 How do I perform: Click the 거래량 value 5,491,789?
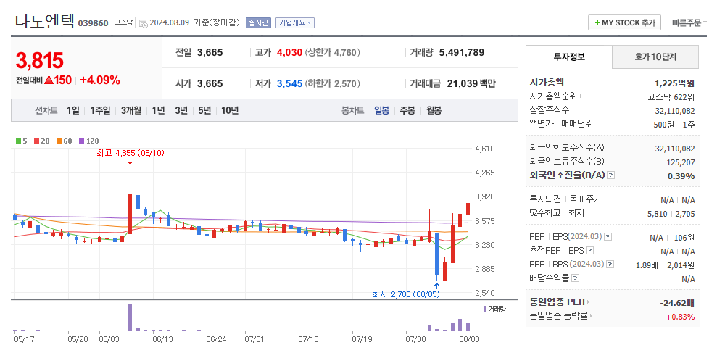pos(461,53)
